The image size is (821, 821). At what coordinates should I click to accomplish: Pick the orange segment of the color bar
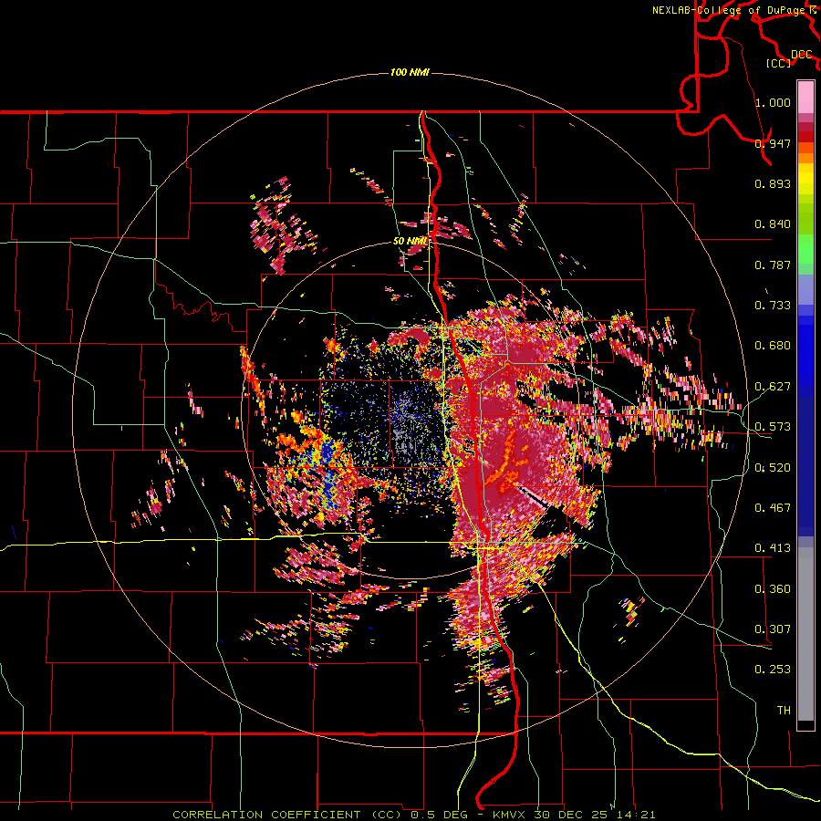pos(805,158)
